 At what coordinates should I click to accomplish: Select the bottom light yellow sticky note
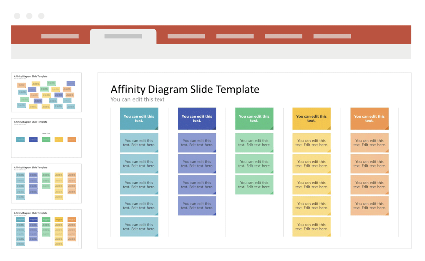click(311, 227)
